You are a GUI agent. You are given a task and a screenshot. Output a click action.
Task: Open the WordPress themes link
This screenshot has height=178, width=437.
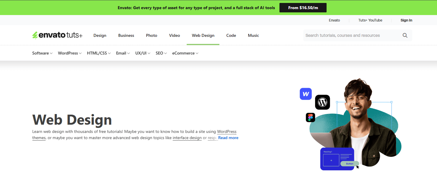[226, 131]
